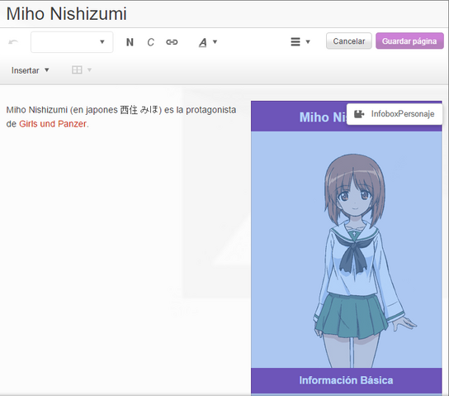
Task: Open the Insertar menu
Action: 30,70
